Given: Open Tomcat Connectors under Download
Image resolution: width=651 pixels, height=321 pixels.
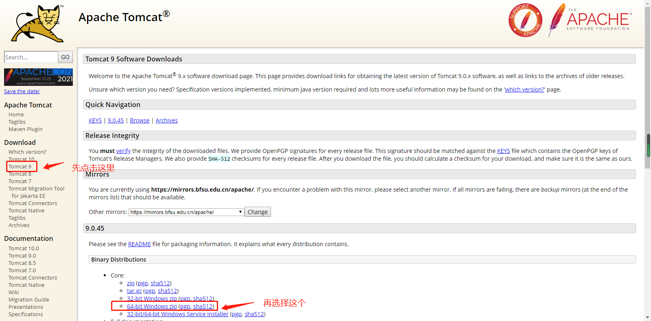Looking at the screenshot, I should (33, 203).
